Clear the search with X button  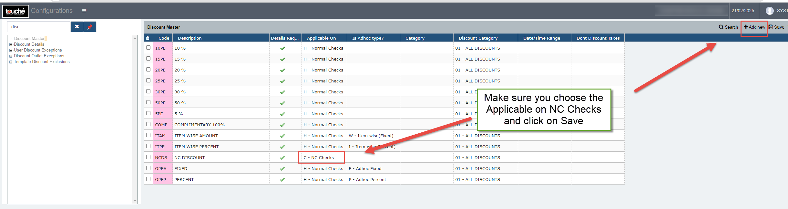point(77,27)
